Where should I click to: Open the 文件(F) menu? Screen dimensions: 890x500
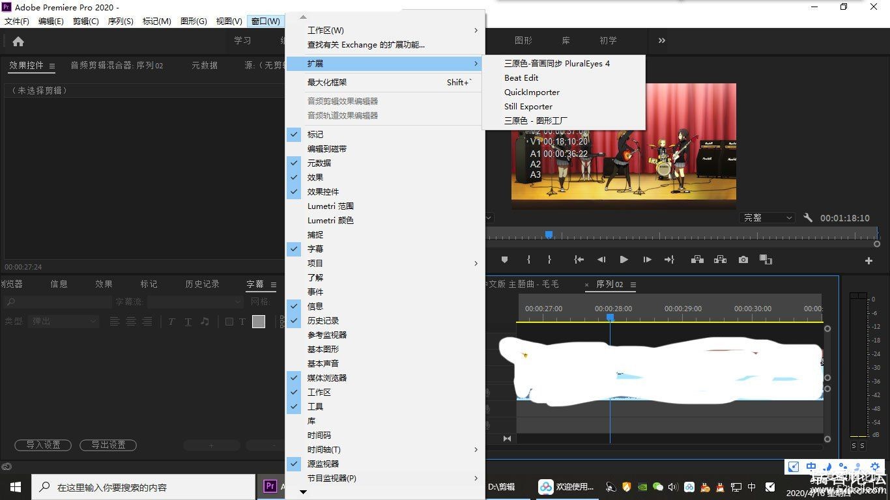(17, 21)
